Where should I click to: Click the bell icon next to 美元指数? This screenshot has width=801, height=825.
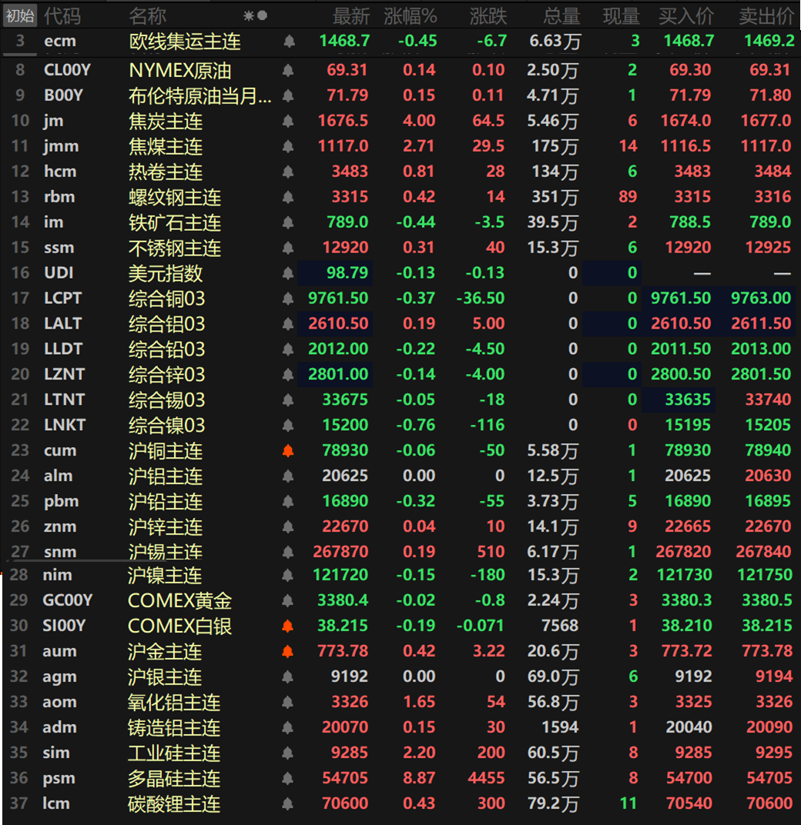tap(288, 273)
